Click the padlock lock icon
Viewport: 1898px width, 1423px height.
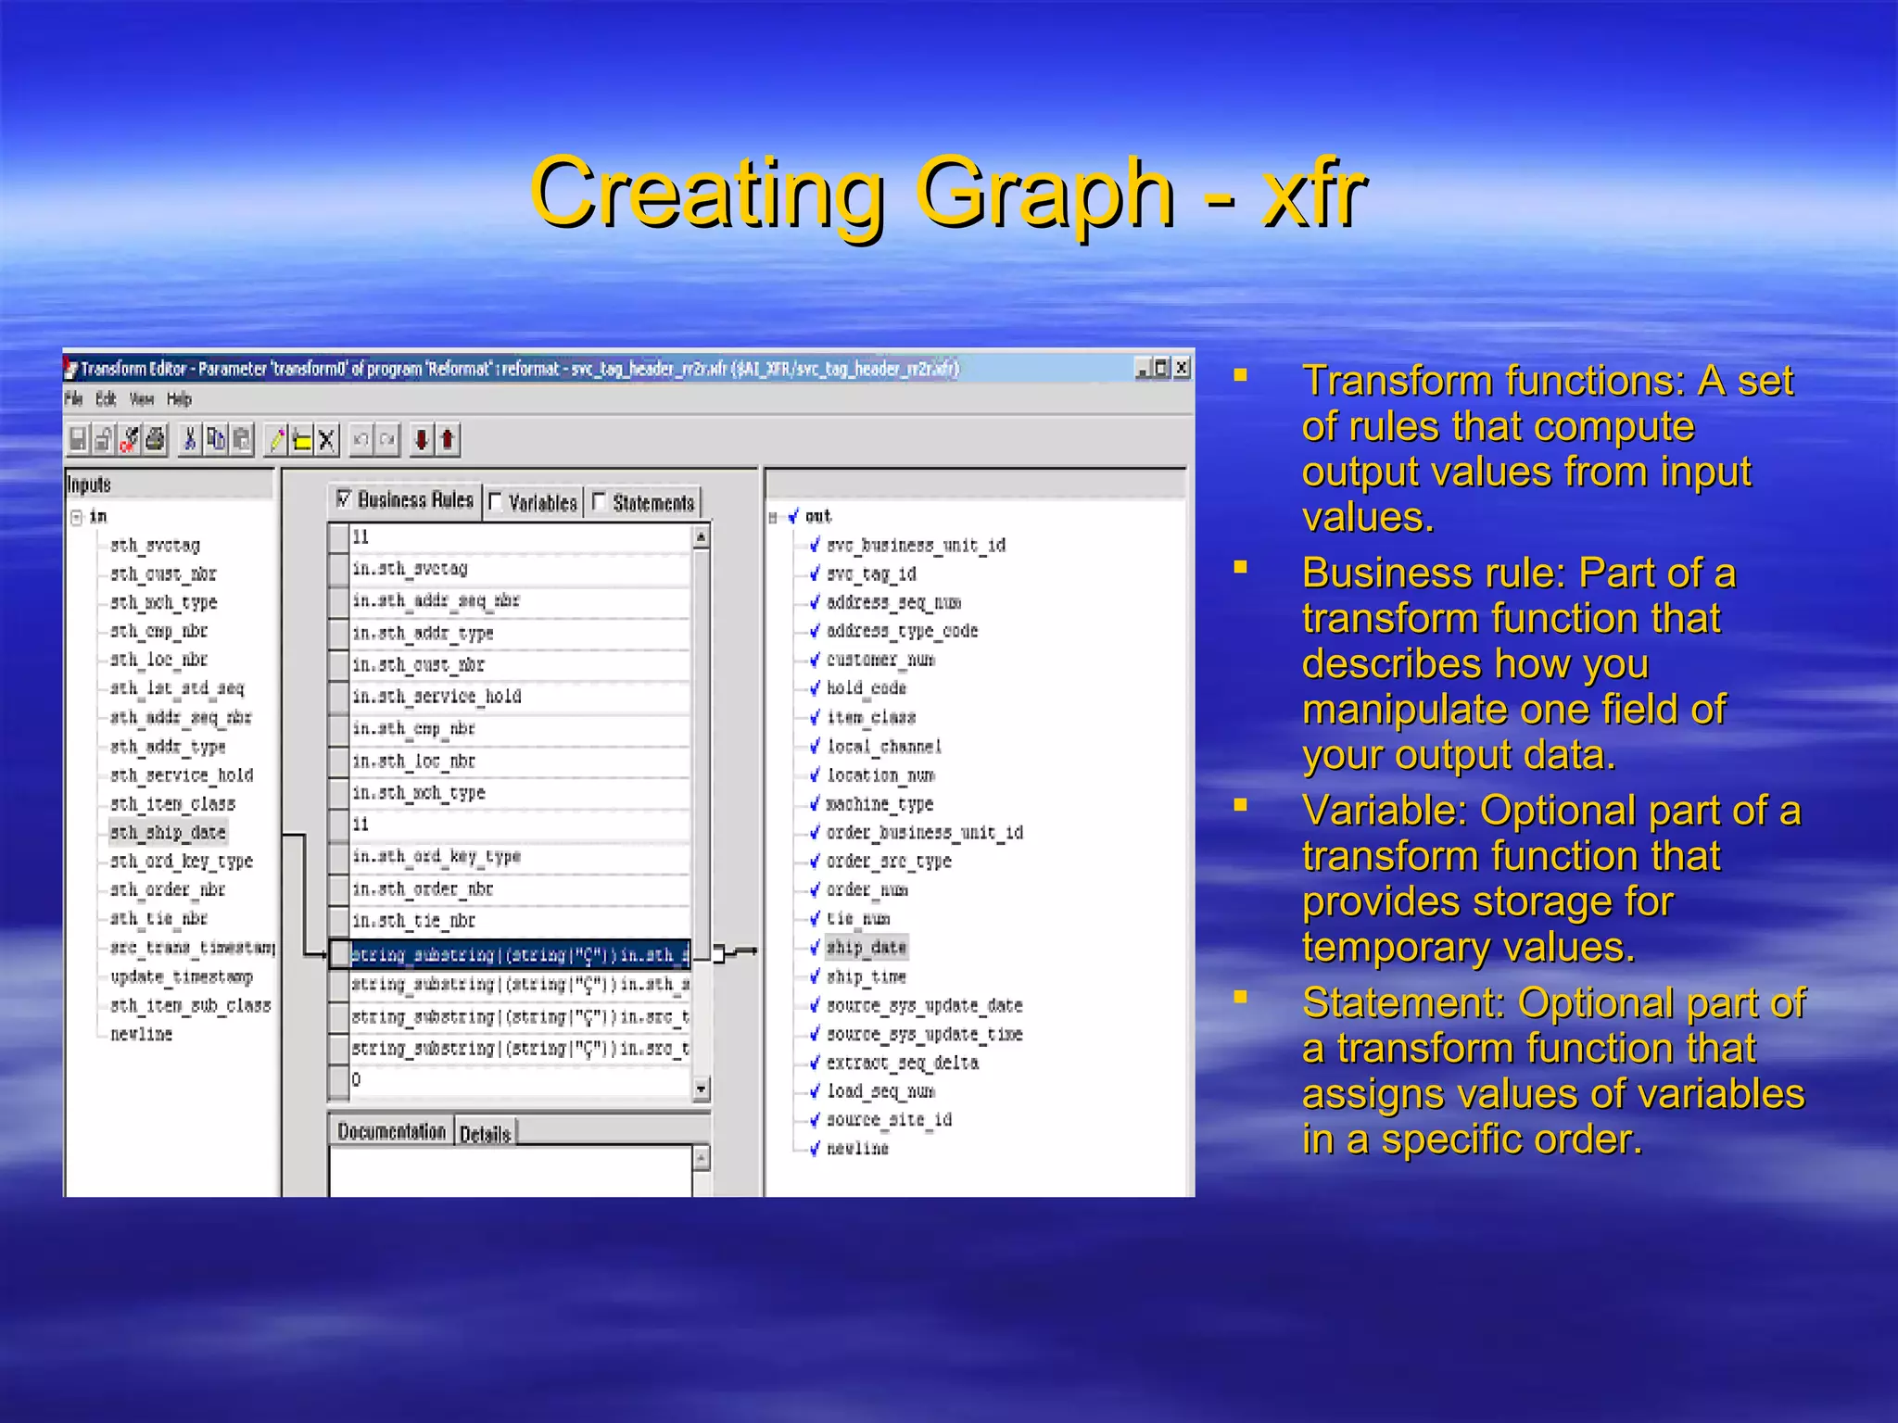coord(104,439)
